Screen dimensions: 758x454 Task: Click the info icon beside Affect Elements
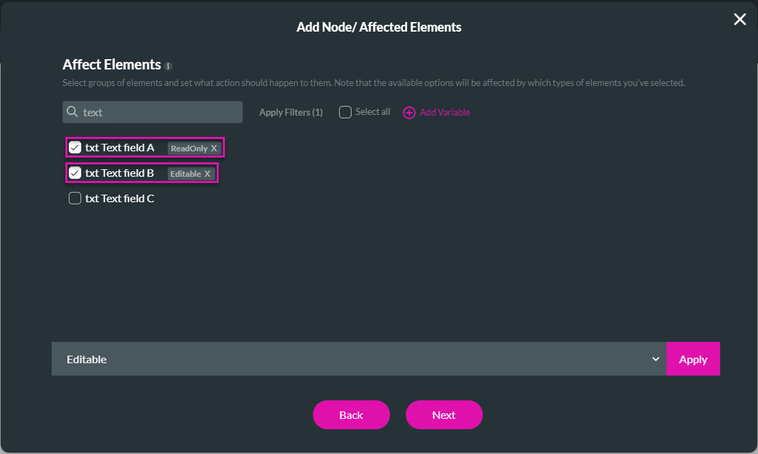tap(169, 66)
